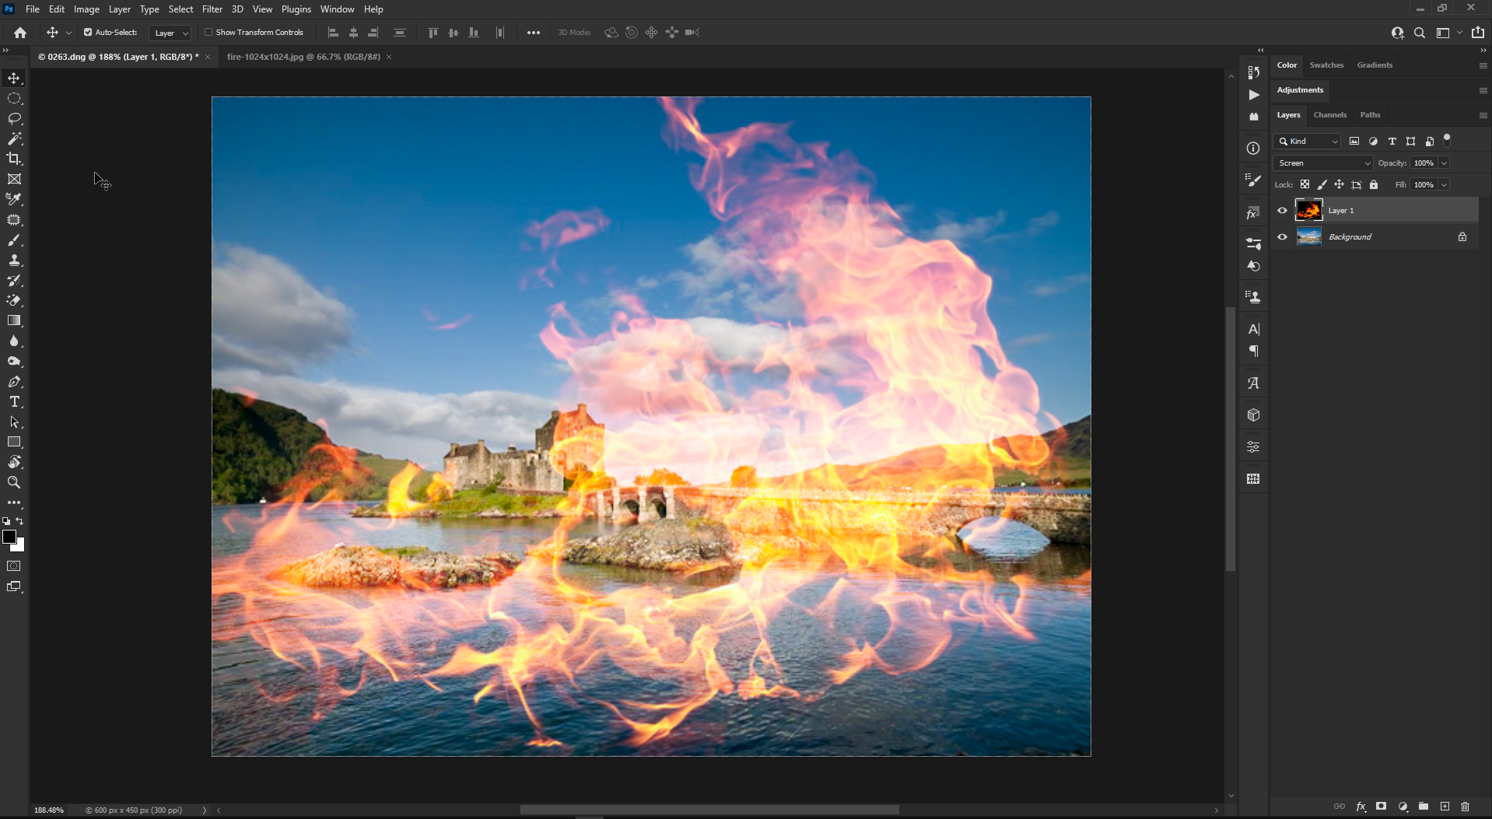Screen dimensions: 1492x819
Task: Select the Type tool
Action: pos(14,402)
